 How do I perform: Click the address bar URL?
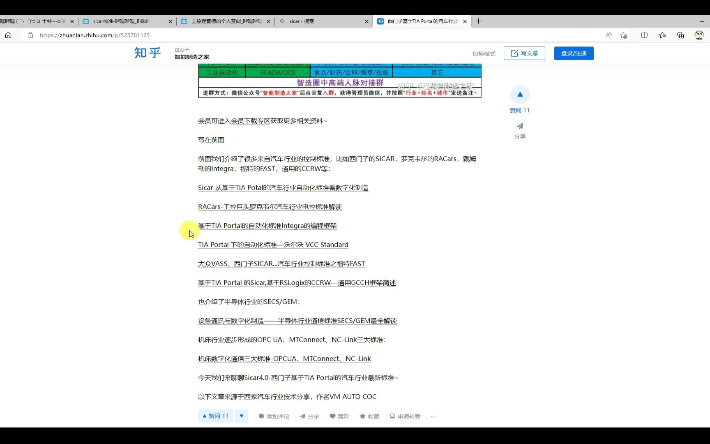tap(95, 35)
